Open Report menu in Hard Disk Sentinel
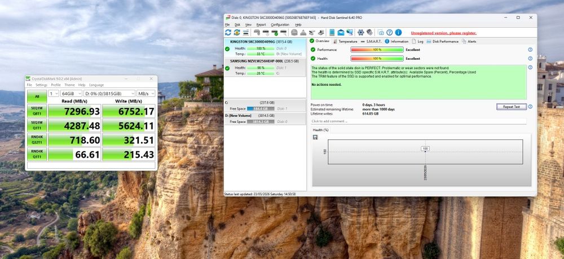The width and height of the screenshot is (564, 259). [261, 24]
